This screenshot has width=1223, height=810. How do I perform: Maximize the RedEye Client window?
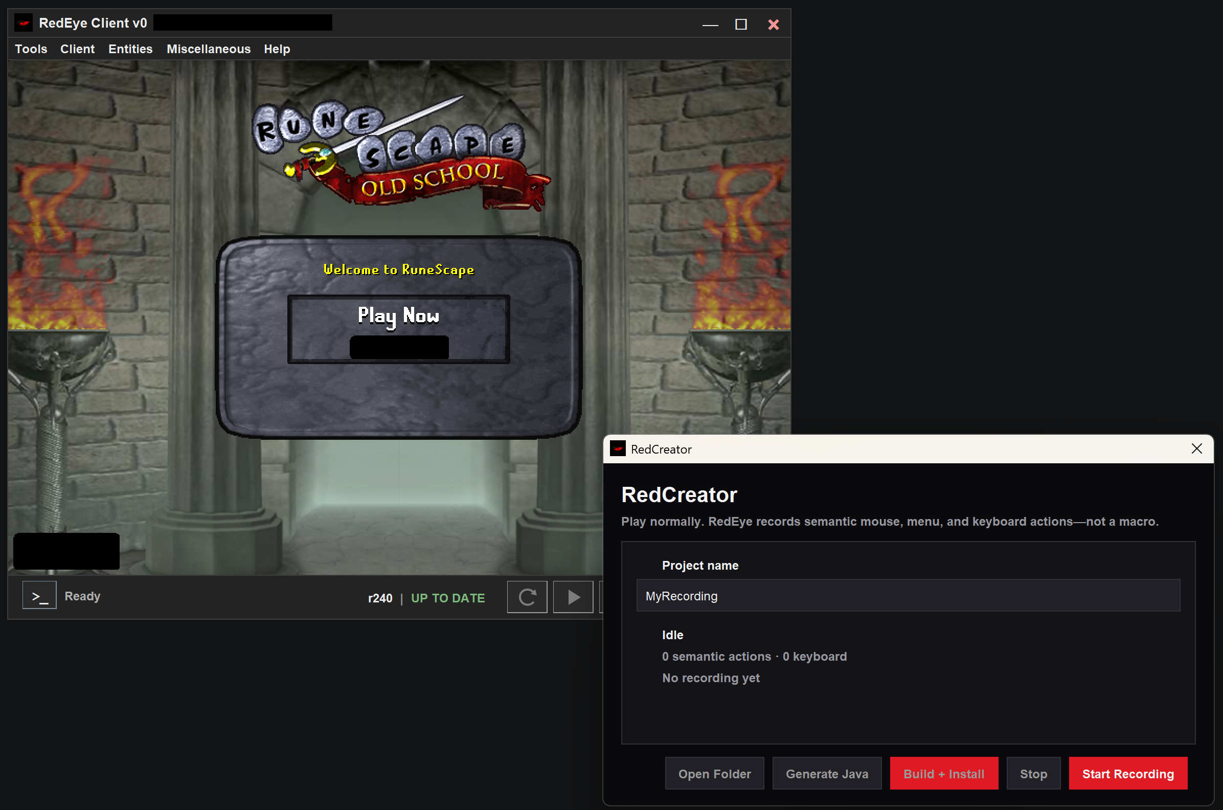(741, 24)
